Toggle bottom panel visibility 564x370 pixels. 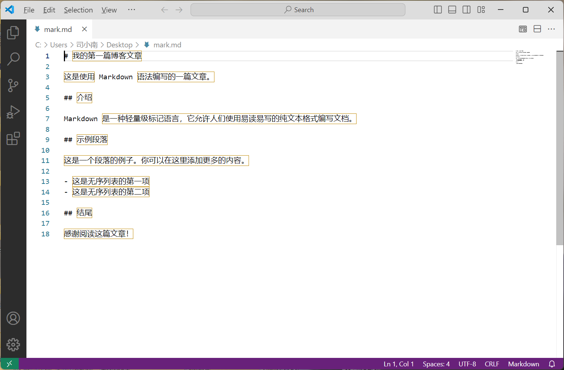(x=452, y=10)
